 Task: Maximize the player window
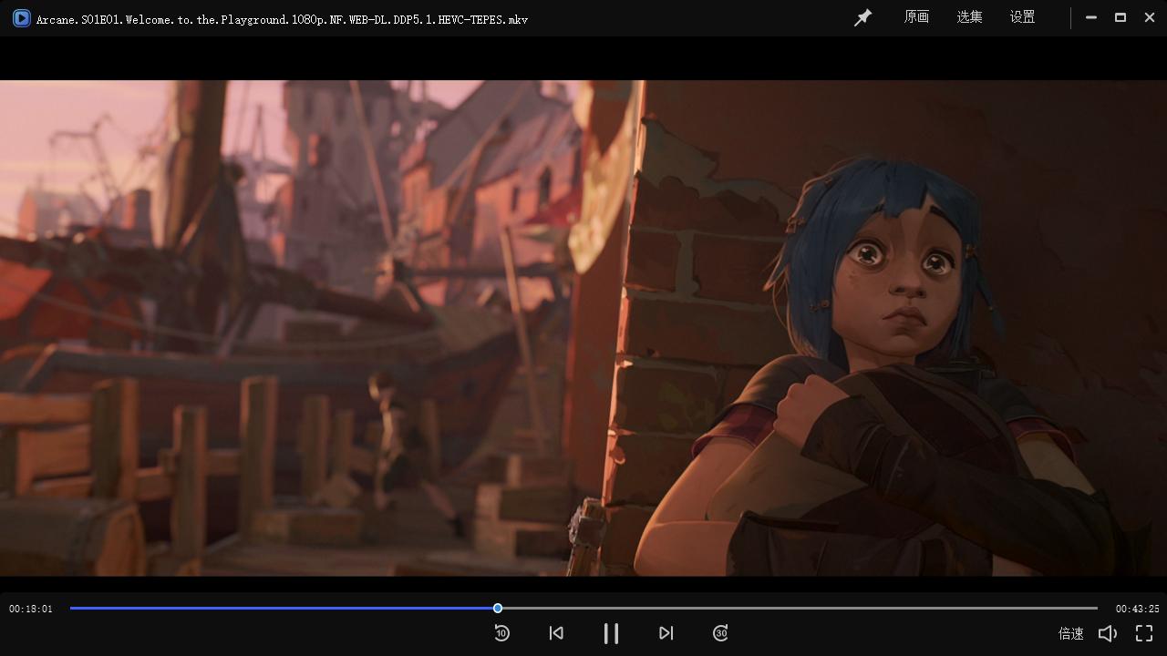tap(1121, 17)
